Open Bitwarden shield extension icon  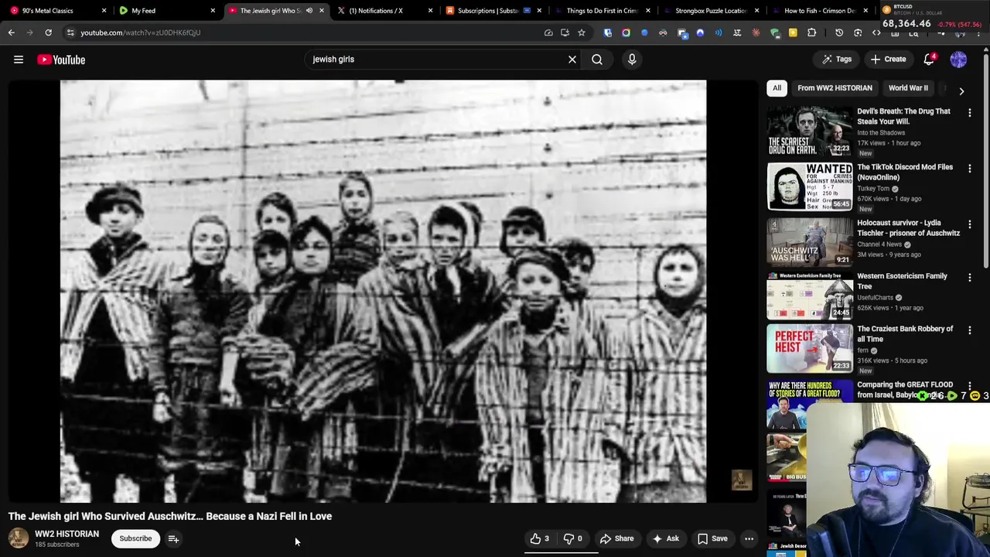coord(607,32)
